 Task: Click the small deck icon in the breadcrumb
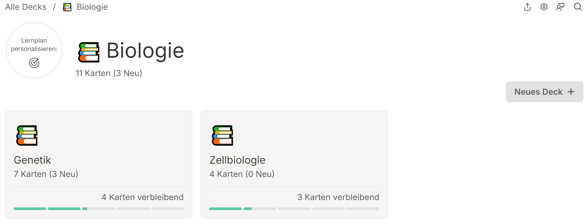coord(67,7)
